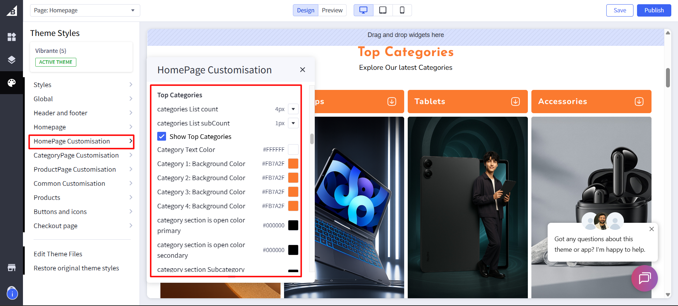Expand CategoryPage Customisation section
The image size is (678, 306).
point(83,155)
